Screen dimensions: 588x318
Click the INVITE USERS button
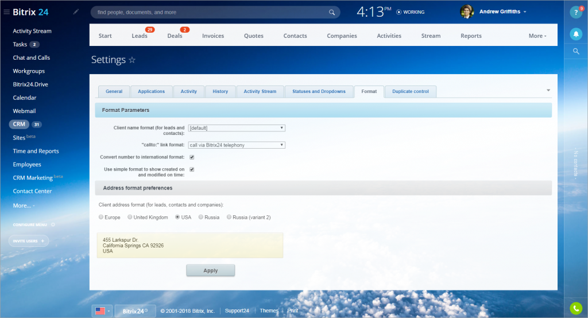point(29,241)
